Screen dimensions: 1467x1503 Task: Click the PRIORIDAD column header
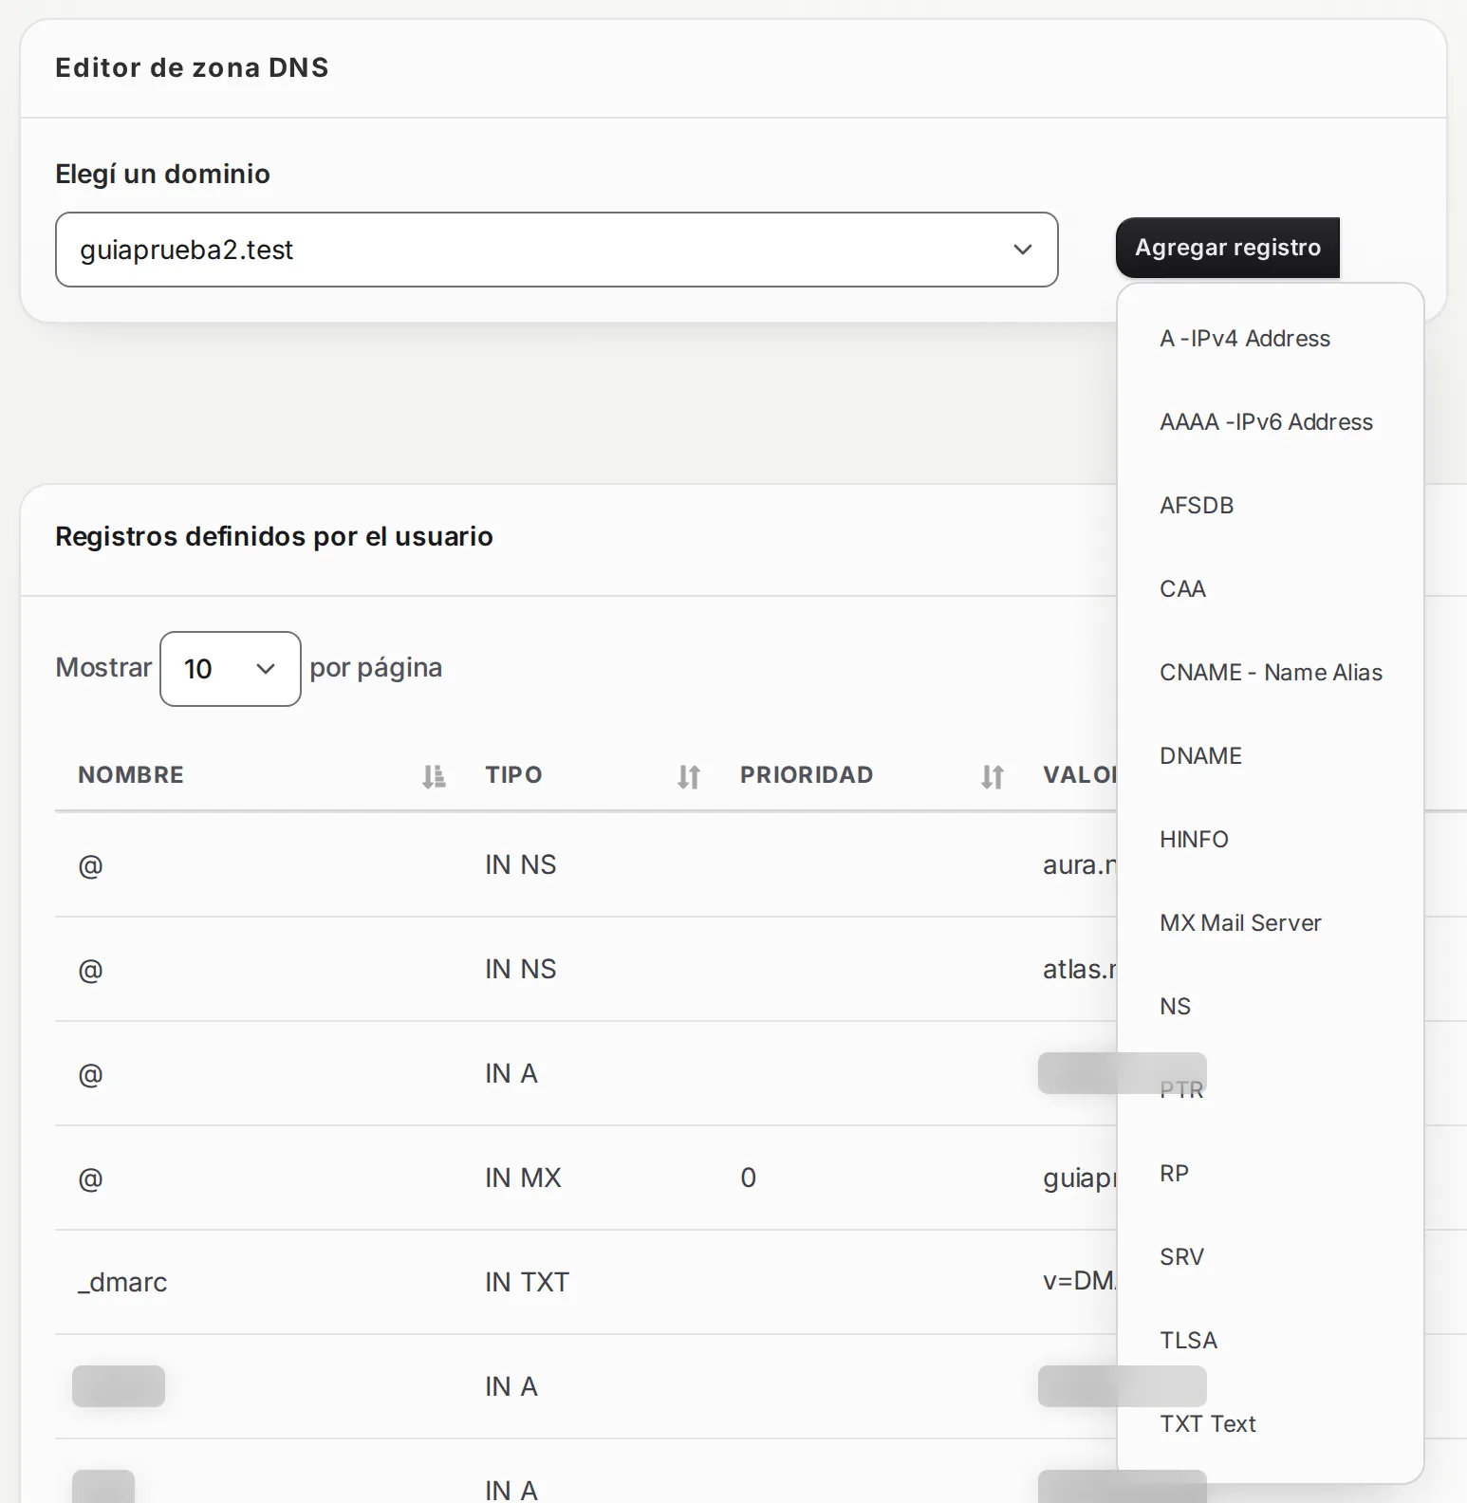click(807, 775)
